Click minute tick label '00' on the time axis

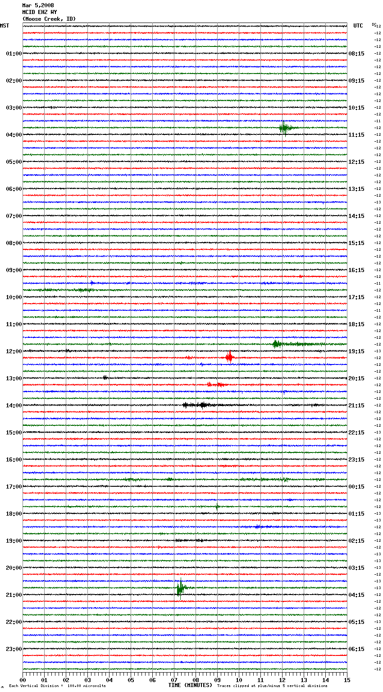23,680
